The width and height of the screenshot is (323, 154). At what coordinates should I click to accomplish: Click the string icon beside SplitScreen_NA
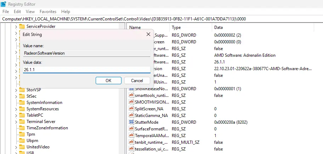pyautogui.click(x=131, y=109)
